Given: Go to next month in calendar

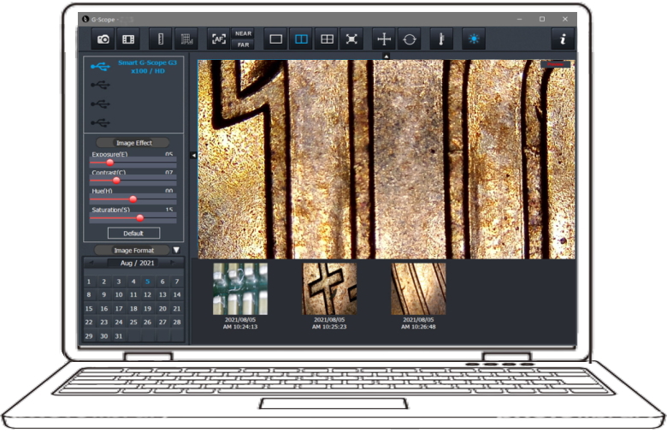Looking at the screenshot, I should 173,263.
